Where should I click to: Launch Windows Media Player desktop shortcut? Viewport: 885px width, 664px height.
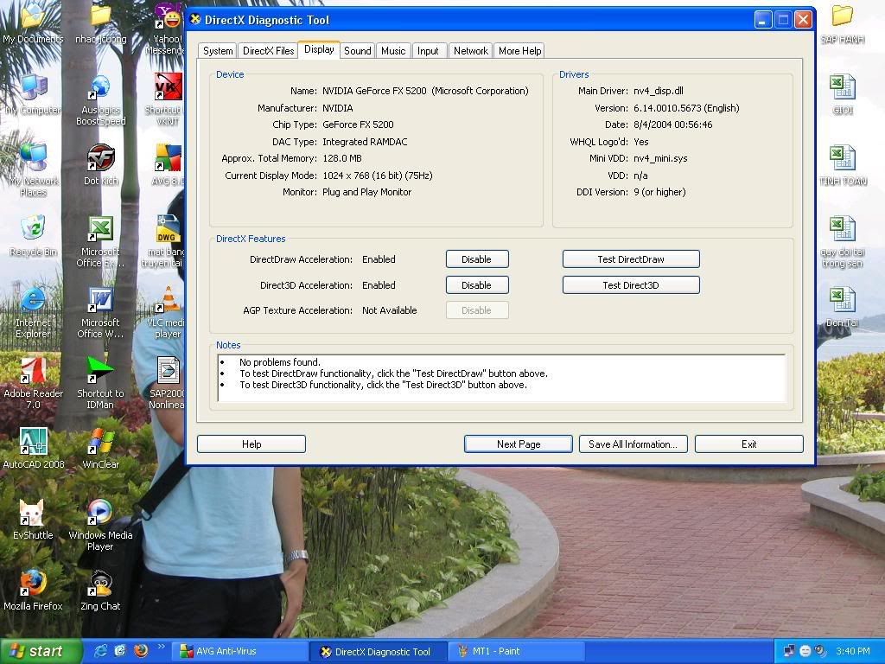[100, 526]
